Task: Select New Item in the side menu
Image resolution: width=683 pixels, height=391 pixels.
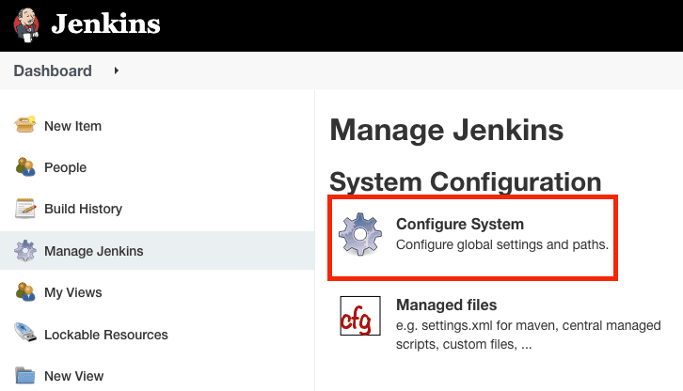Action: pyautogui.click(x=72, y=126)
